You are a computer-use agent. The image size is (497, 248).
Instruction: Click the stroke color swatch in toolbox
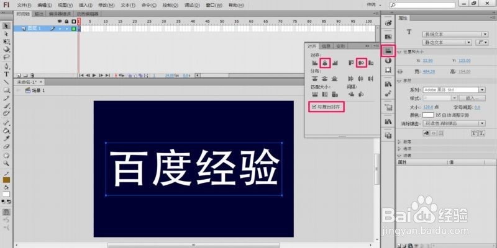(6, 180)
